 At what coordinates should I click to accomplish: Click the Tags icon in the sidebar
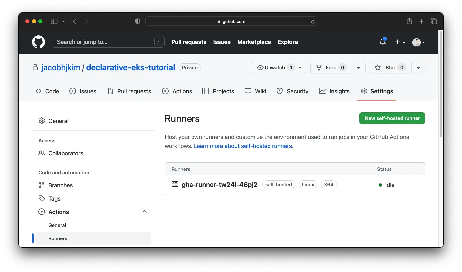point(42,198)
